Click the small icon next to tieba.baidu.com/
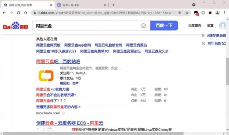Screen dimensions: 229x135 tap(63, 113)
